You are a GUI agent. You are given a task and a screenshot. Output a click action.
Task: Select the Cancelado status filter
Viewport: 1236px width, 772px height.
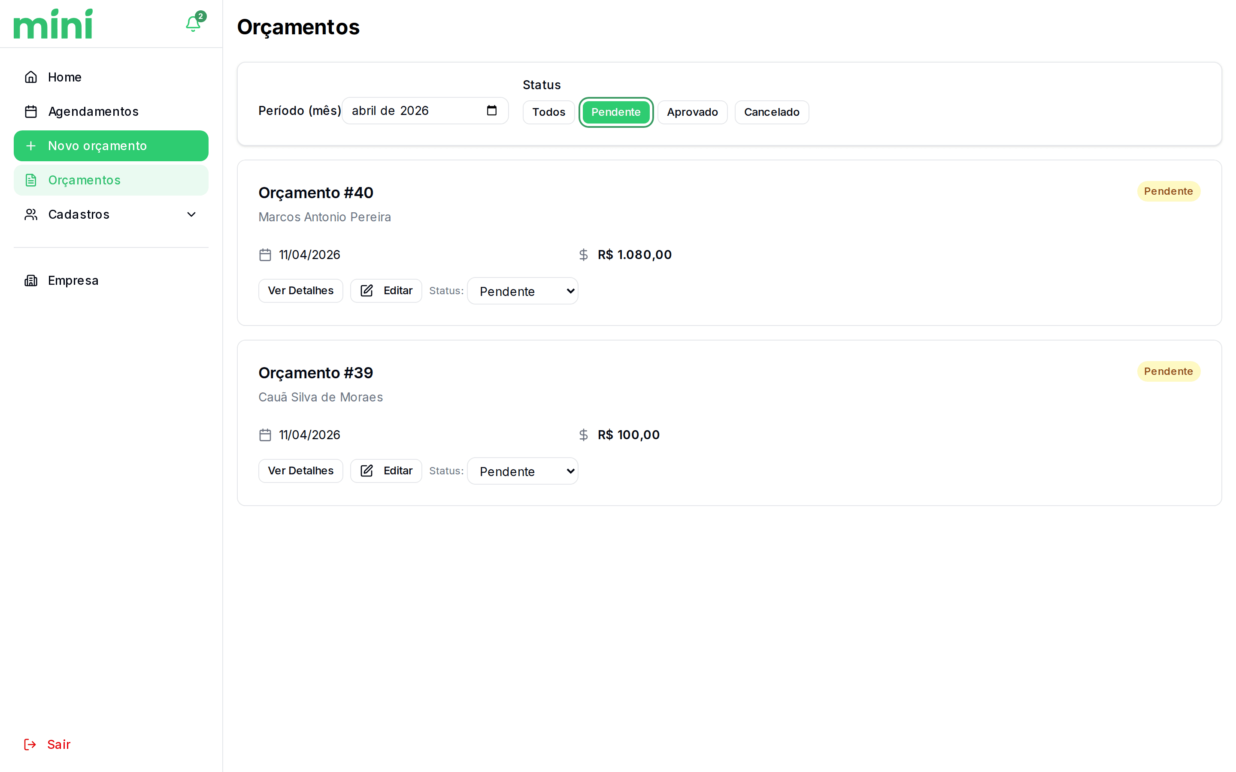(x=771, y=112)
